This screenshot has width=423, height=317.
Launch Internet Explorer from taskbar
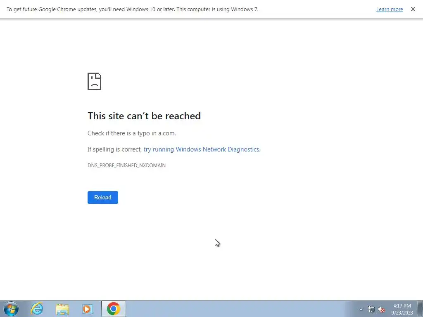tap(37, 309)
